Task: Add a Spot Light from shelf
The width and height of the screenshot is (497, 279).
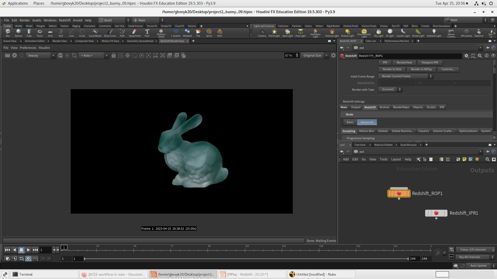Action: pyautogui.click(x=287, y=33)
